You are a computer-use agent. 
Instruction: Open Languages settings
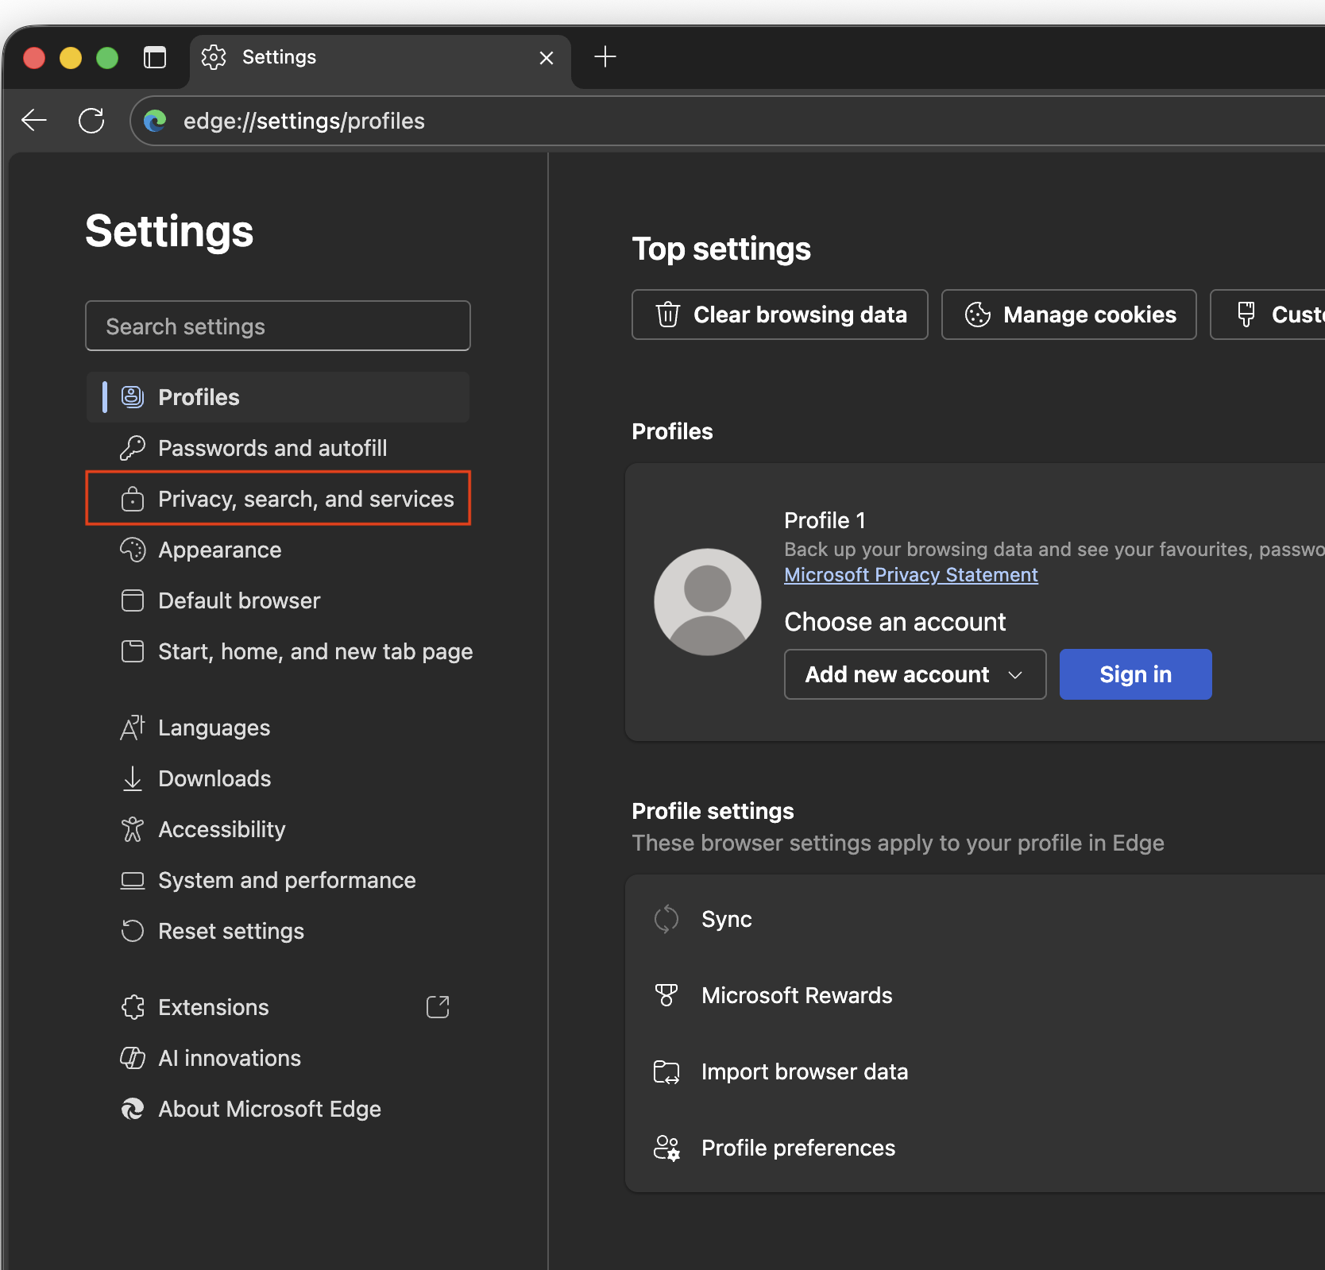pos(277,728)
